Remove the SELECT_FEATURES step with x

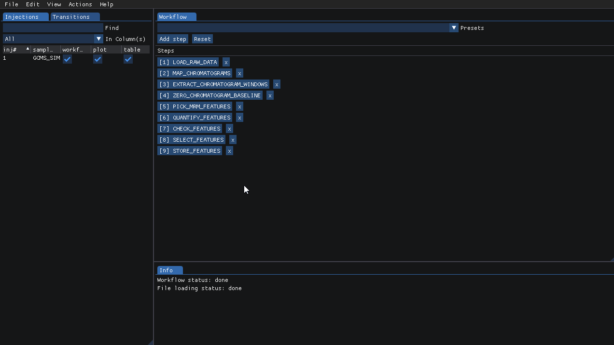(233, 140)
